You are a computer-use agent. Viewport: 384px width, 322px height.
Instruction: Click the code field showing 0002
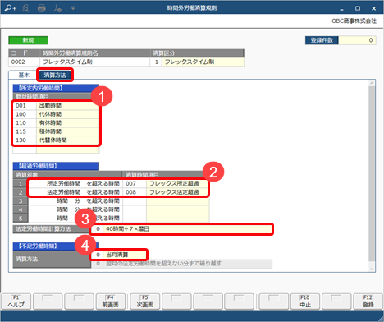click(24, 62)
